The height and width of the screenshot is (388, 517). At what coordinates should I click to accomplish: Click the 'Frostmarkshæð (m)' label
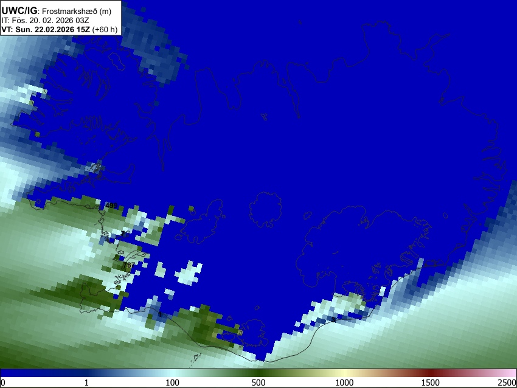click(x=77, y=11)
